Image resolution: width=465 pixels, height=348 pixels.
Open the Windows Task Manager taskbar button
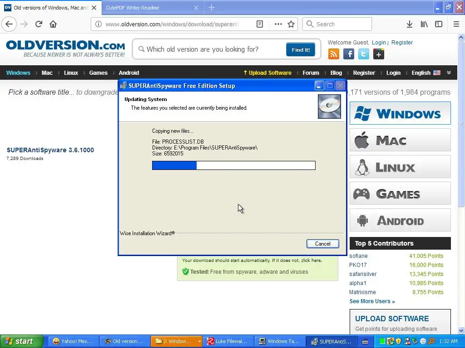(280, 341)
